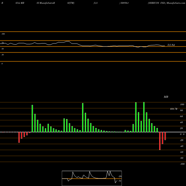The height and width of the screenshot is (186, 186).
Task: Click the RSI value label 51.84
Action: pyautogui.click(x=171, y=45)
